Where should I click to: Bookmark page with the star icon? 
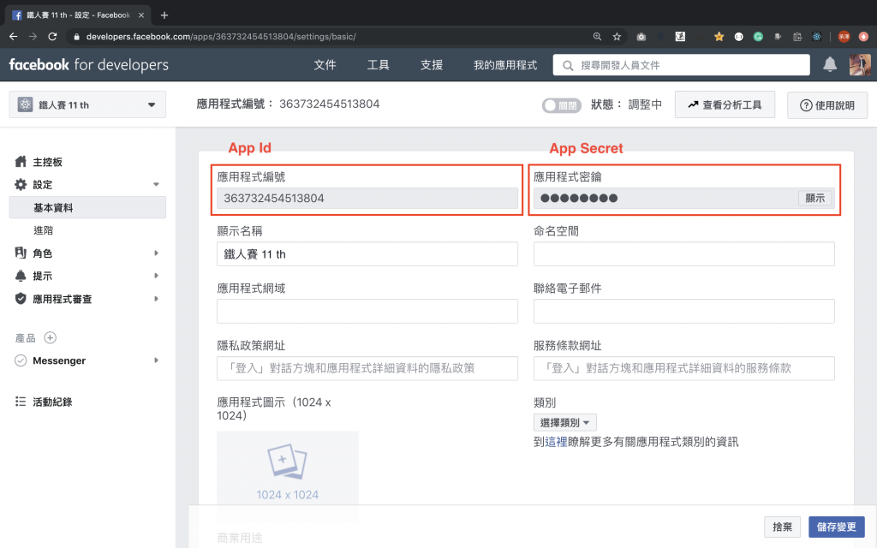coord(617,36)
